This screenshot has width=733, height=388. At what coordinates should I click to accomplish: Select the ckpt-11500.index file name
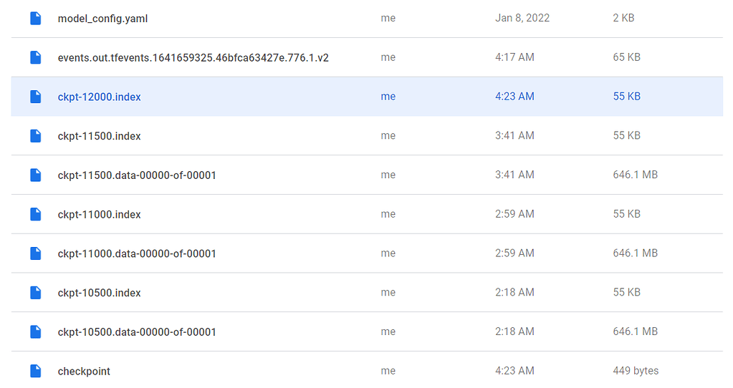(x=99, y=136)
